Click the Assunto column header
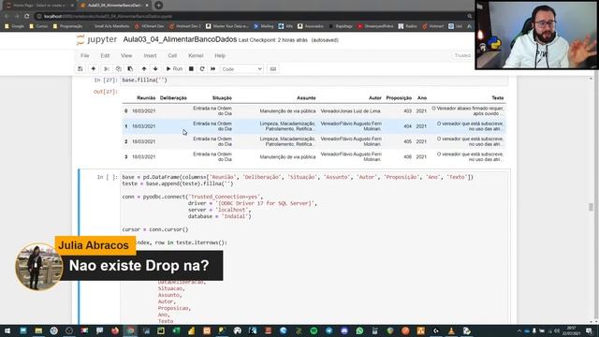This screenshot has height=337, width=599. point(306,98)
